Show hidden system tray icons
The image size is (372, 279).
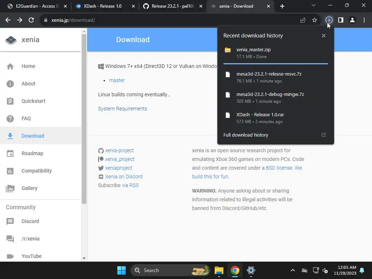[x=293, y=270]
